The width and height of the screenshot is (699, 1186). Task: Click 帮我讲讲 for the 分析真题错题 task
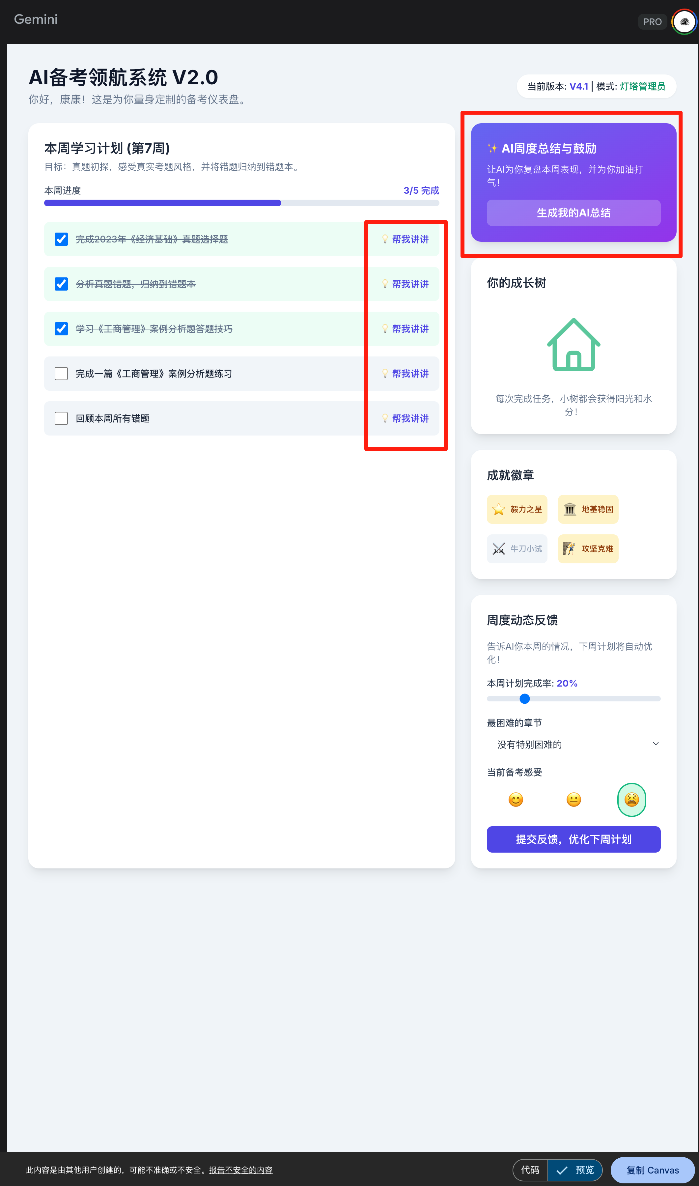click(405, 284)
